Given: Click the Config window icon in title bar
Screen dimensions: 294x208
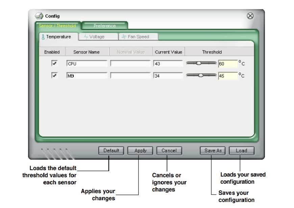Looking at the screenshot, I should [39, 16].
